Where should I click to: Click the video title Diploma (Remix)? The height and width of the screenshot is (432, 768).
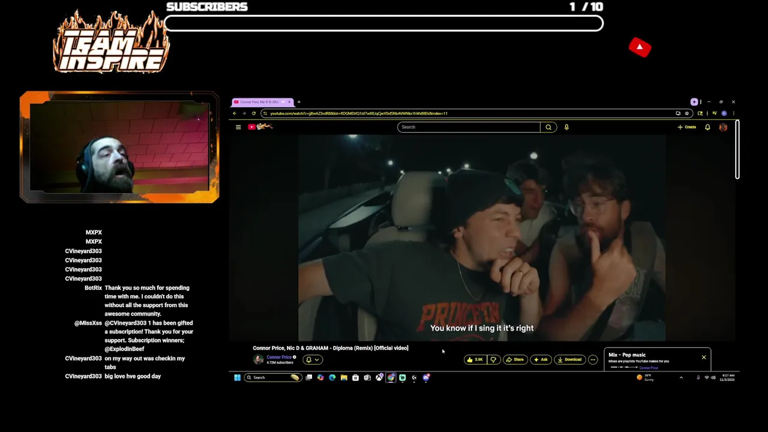pos(331,348)
